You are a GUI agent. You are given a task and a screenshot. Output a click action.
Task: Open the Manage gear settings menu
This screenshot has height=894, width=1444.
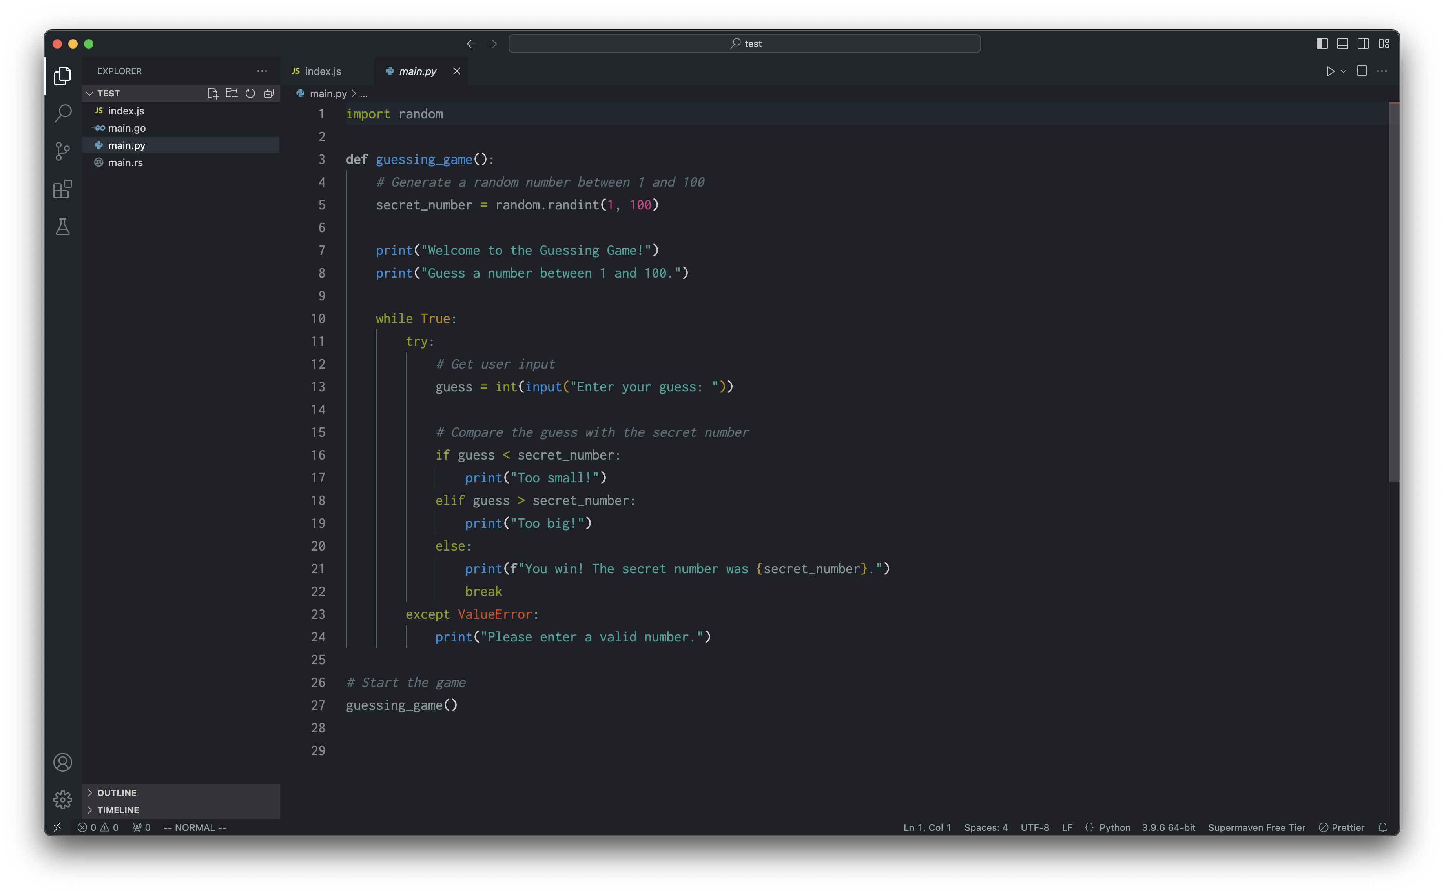click(62, 800)
